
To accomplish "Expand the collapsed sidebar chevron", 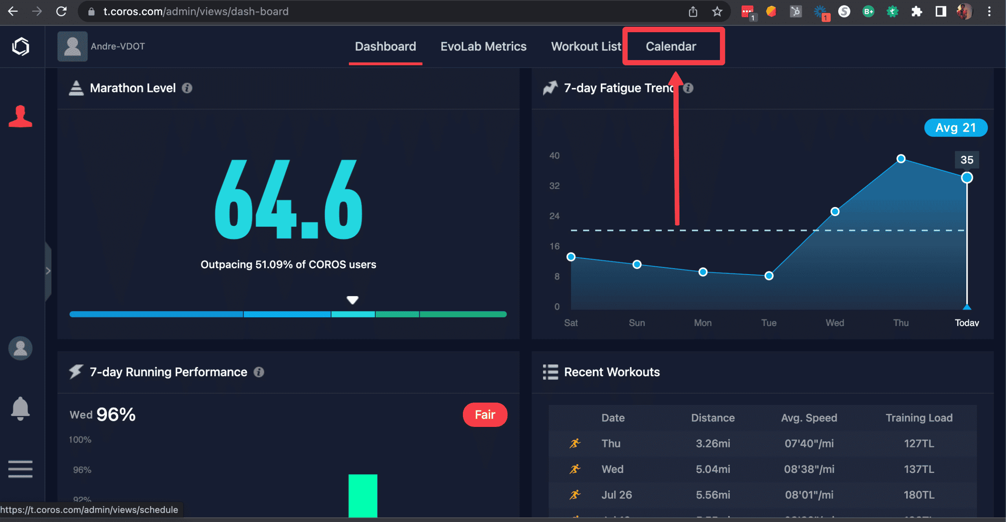I will (x=48, y=271).
